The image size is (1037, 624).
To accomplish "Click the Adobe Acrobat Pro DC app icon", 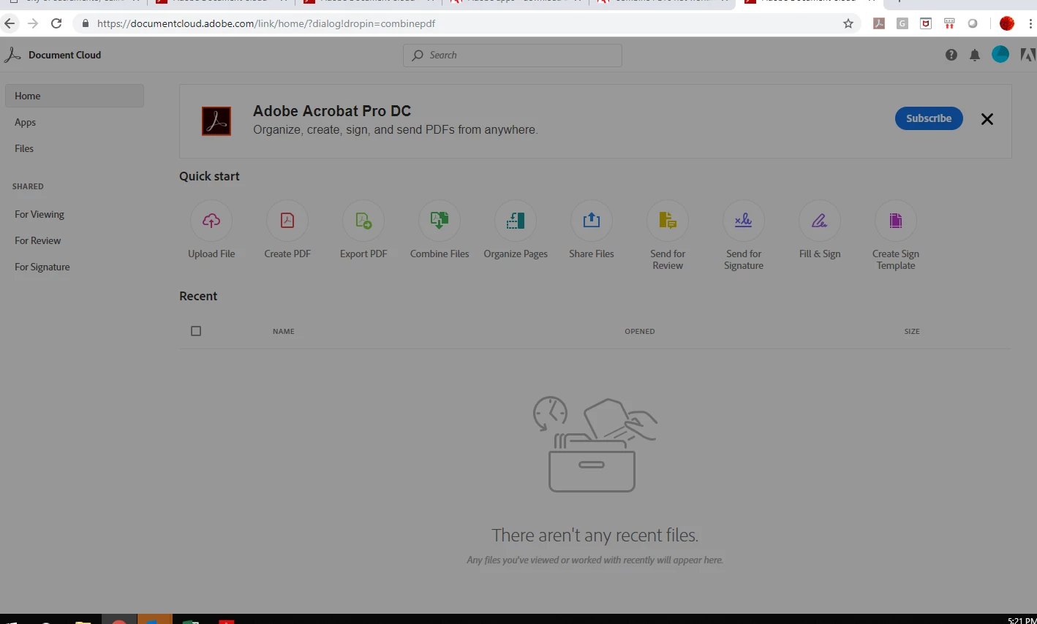I will tap(216, 121).
